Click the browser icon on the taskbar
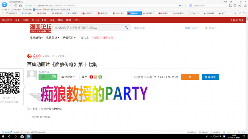The height and width of the screenshot is (139, 248). tap(28, 136)
